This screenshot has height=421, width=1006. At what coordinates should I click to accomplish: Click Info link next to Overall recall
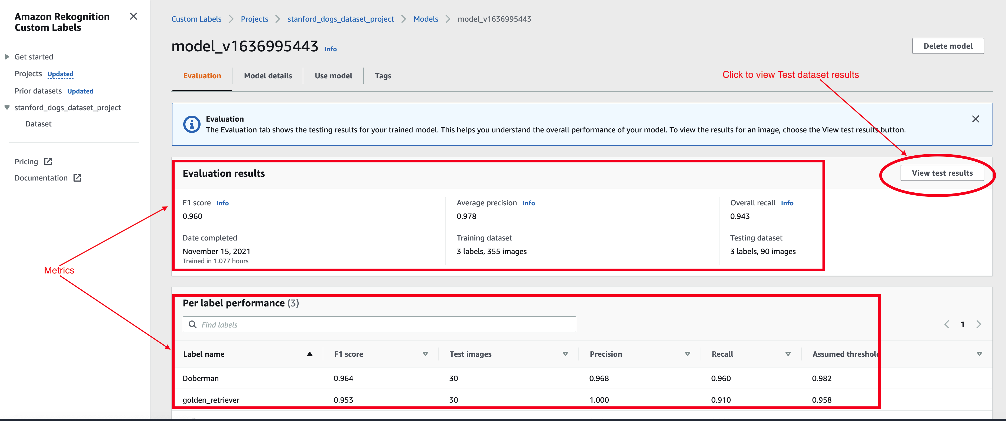click(787, 203)
